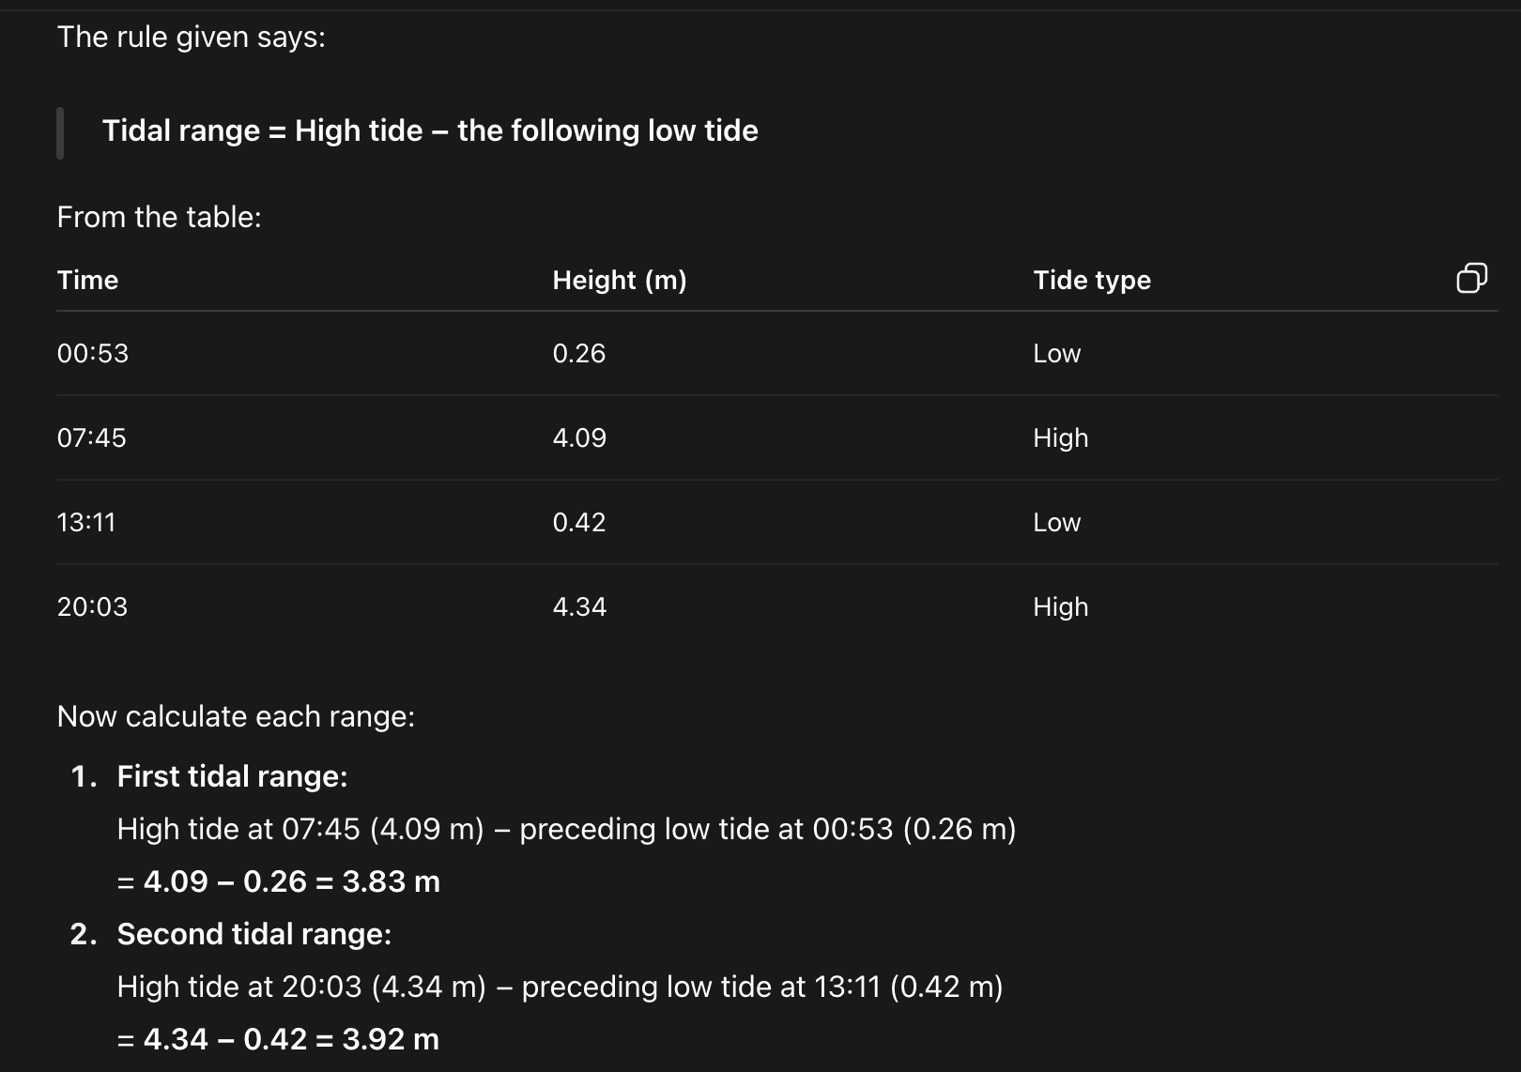The width and height of the screenshot is (1521, 1072).
Task: Click the High cell in the 20:03 row
Action: tap(1061, 607)
